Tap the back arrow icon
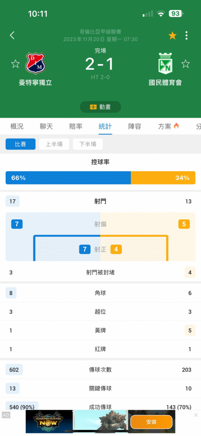 (x=12, y=35)
